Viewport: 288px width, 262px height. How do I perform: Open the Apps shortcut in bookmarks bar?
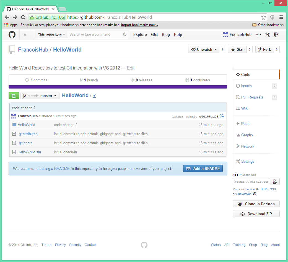pyautogui.click(x=11, y=25)
